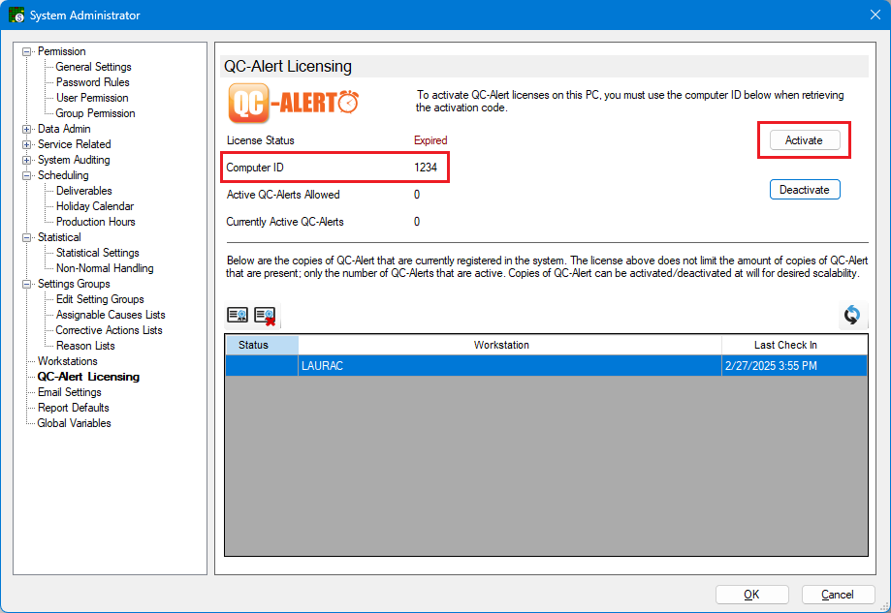This screenshot has width=891, height=613.
Task: Select the Statistical tree item
Action: click(59, 237)
